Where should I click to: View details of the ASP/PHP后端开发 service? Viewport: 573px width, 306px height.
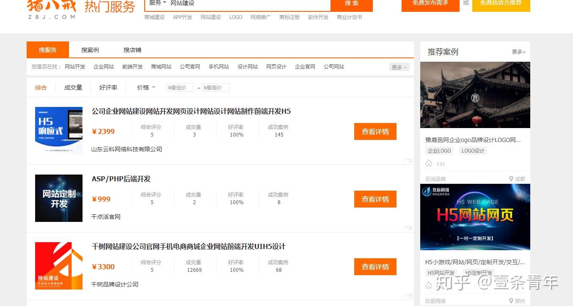375,199
